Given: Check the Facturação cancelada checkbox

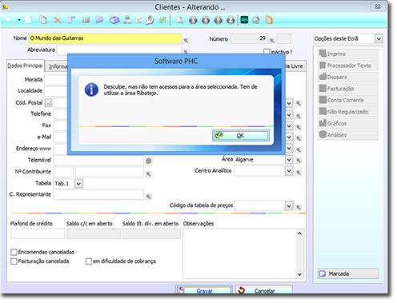Looking at the screenshot, I should 14,261.
